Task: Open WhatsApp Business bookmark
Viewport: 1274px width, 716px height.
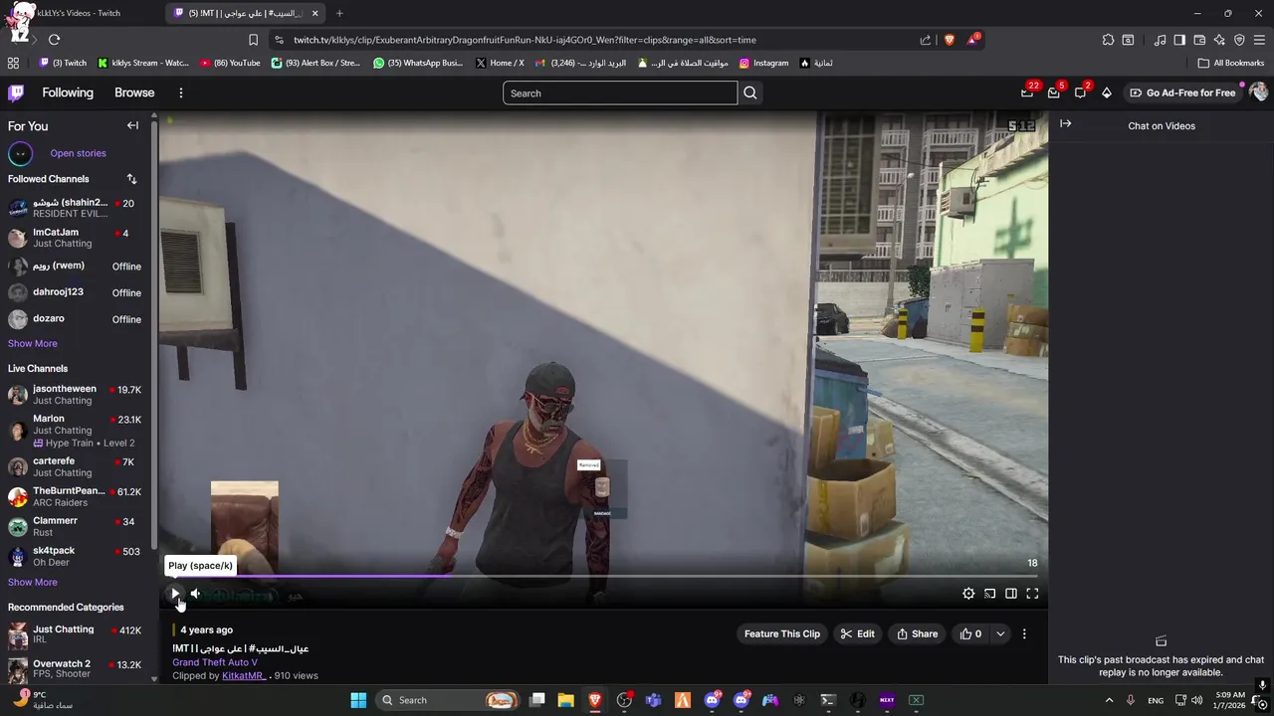Action: click(418, 63)
